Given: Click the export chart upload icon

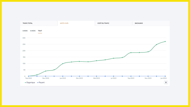Looking at the screenshot, I should pyautogui.click(x=166, y=82).
